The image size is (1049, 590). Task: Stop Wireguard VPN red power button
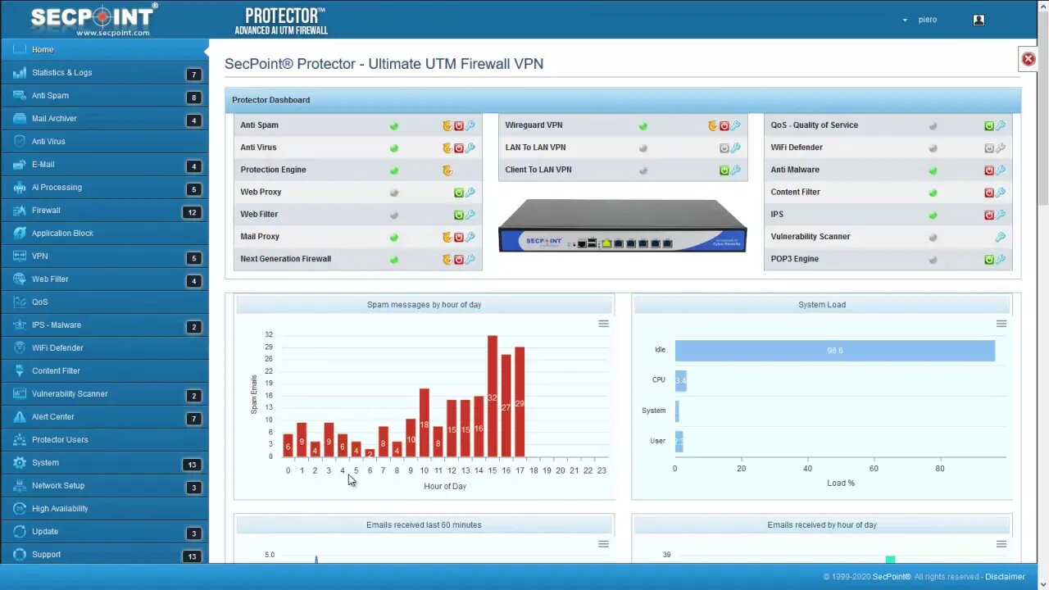724,125
